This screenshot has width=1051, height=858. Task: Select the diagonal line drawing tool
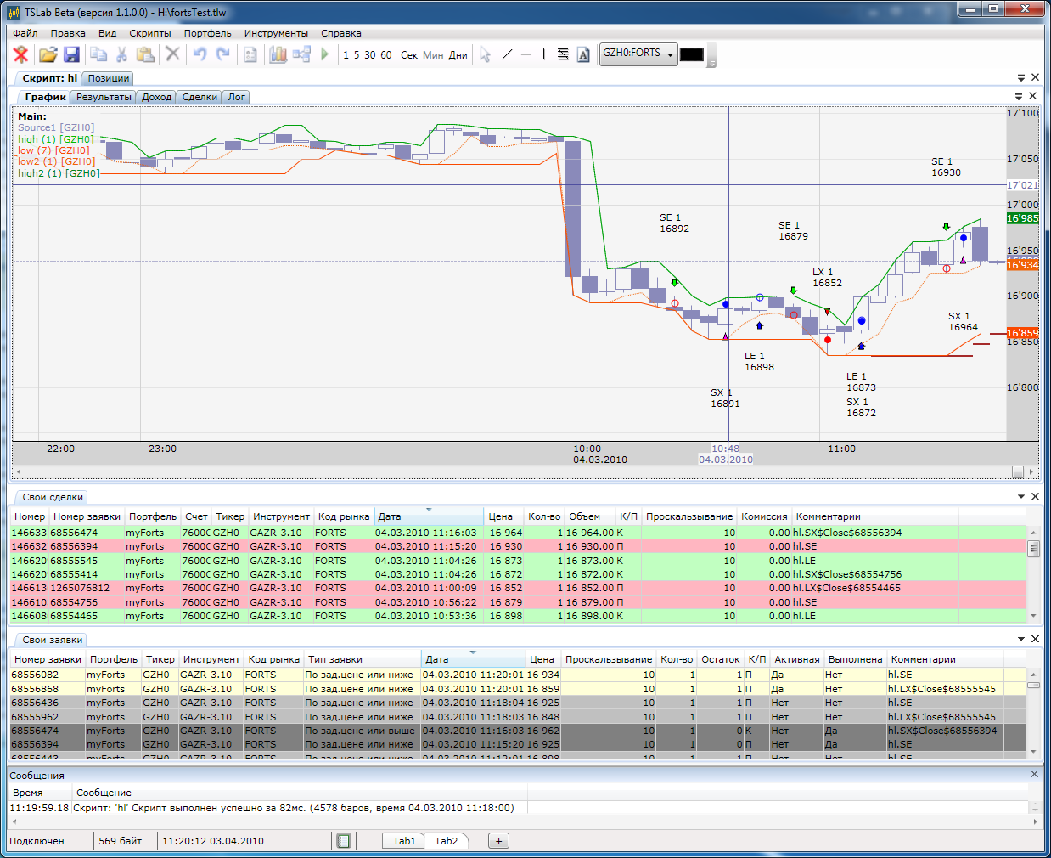click(x=507, y=54)
